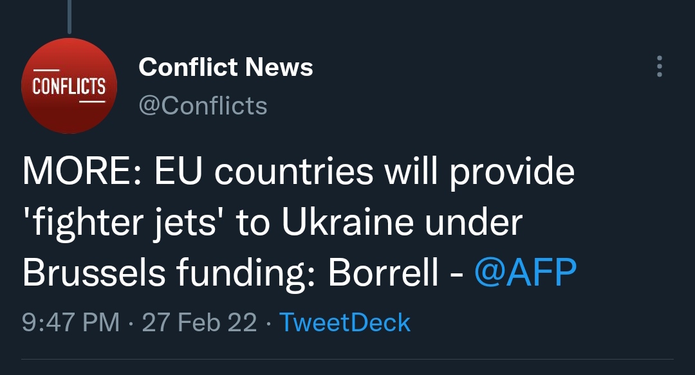Open the Conflict News display name
695x375 pixels.
pos(226,67)
